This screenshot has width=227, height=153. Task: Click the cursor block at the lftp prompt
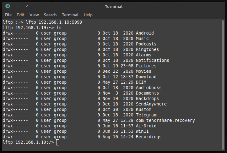click(x=58, y=142)
